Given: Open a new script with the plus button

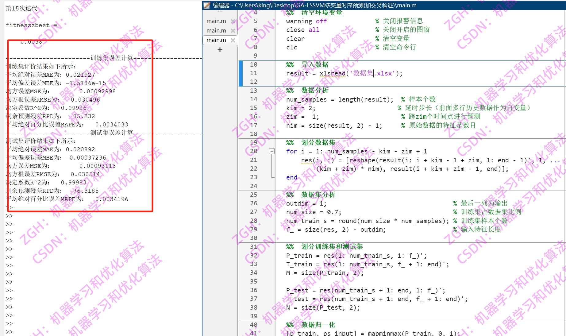Looking at the screenshot, I should coord(220,50).
